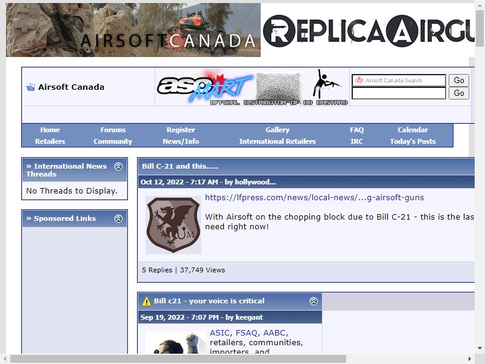Open the dragon shield avatar image

(x=173, y=225)
